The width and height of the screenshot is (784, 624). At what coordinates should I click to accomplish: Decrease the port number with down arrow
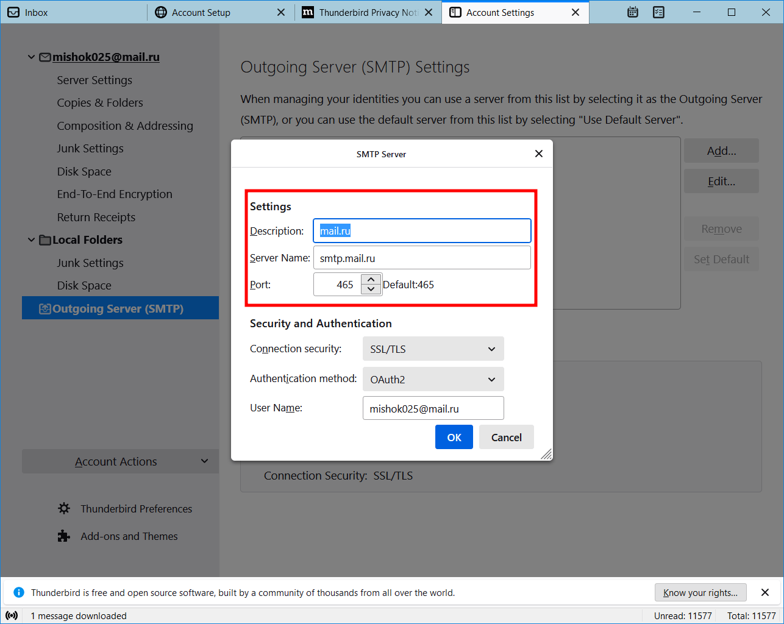[371, 289]
